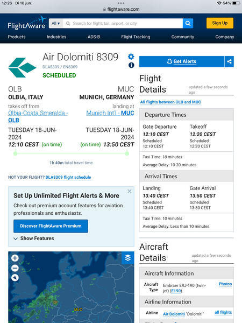Image resolution: width=242 pixels, height=323 pixels.
Task: Open All flights between OLB and MUC
Action: coord(170,102)
